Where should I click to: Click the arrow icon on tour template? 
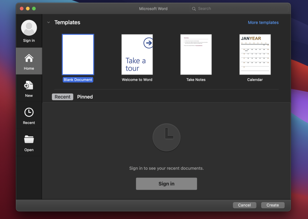148,43
